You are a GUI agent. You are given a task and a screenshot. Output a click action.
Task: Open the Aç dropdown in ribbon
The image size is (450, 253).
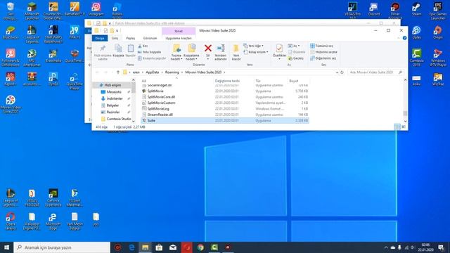tap(294, 46)
